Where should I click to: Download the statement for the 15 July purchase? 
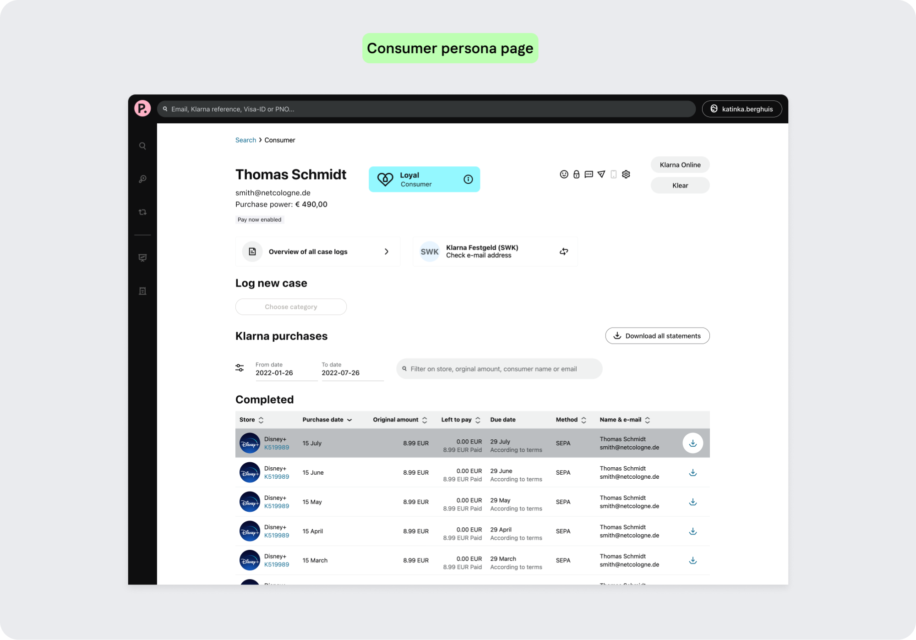[x=693, y=443]
